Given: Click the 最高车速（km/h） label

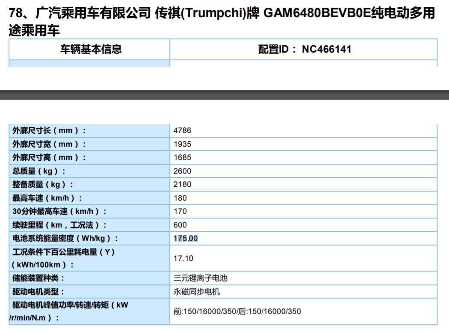Looking at the screenshot, I should (47, 198).
